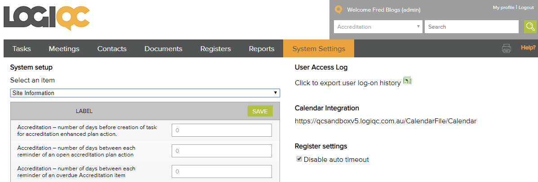
Task: Open the Accreditation search category dropdown
Action: pyautogui.click(x=378, y=27)
